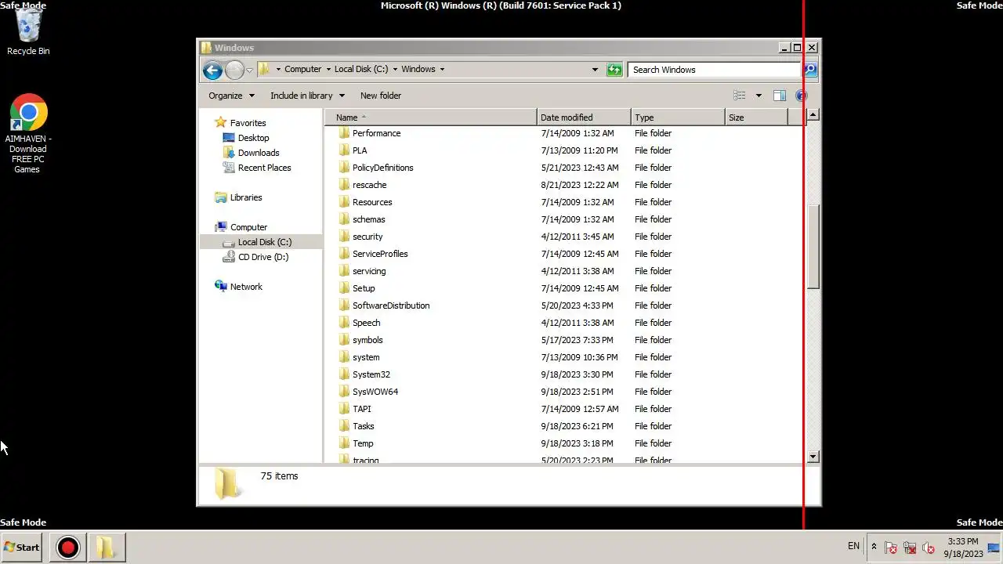The height and width of the screenshot is (564, 1003).
Task: Click the New folder button
Action: pyautogui.click(x=381, y=96)
